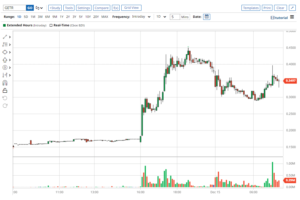
Task: Click the Clear button
Action: [x=280, y=8]
